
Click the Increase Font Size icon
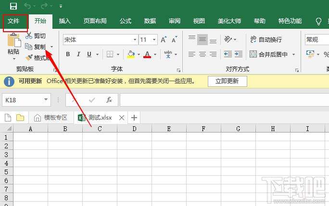point(164,40)
